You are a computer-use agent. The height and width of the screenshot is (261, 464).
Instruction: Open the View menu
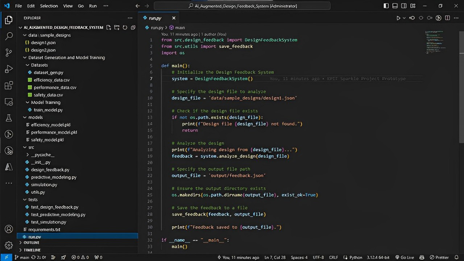(x=68, y=6)
